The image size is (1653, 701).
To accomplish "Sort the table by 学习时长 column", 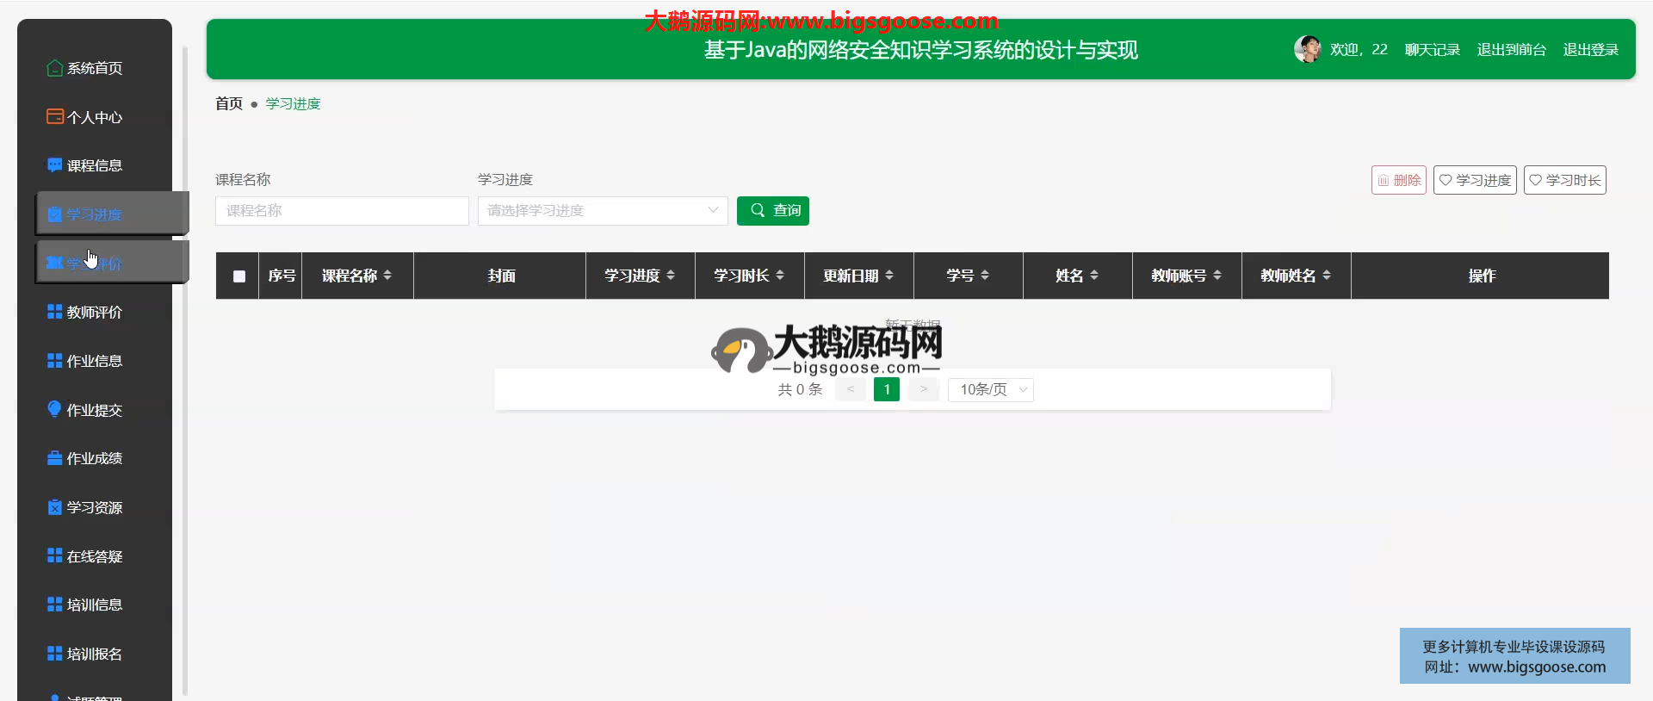I will click(x=780, y=276).
